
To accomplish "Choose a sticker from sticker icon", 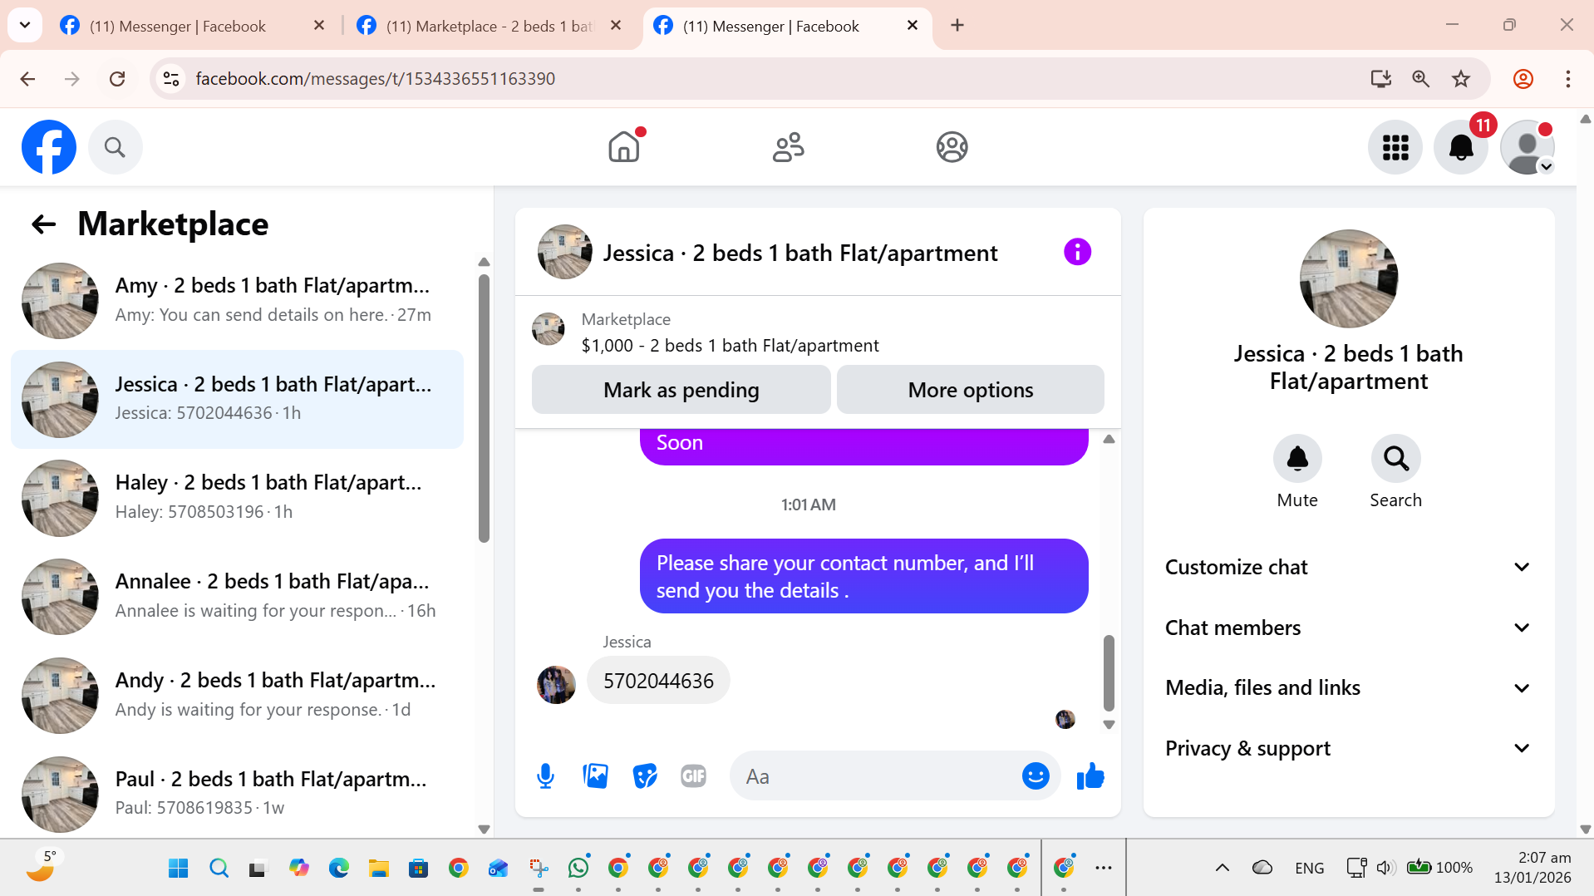I will tap(645, 776).
